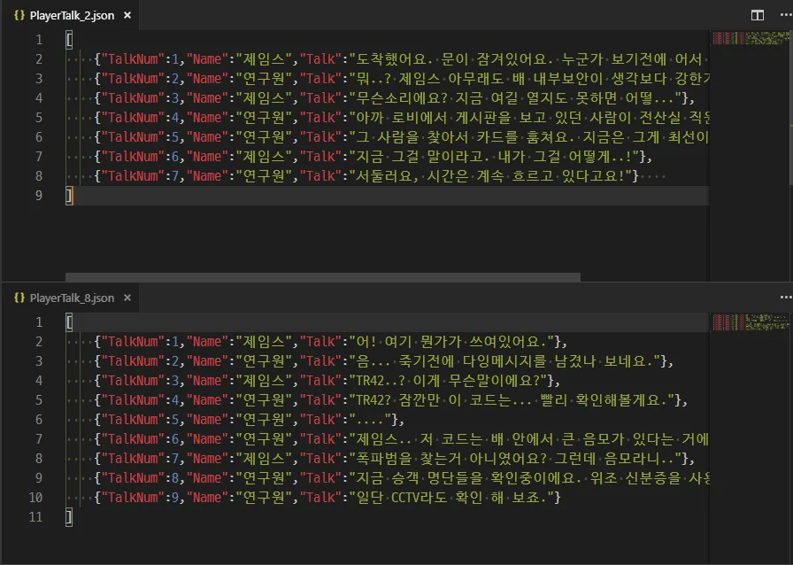Click the "TalkNum":1 key in the top editor
The height and width of the screenshot is (565, 793).
click(x=140, y=59)
